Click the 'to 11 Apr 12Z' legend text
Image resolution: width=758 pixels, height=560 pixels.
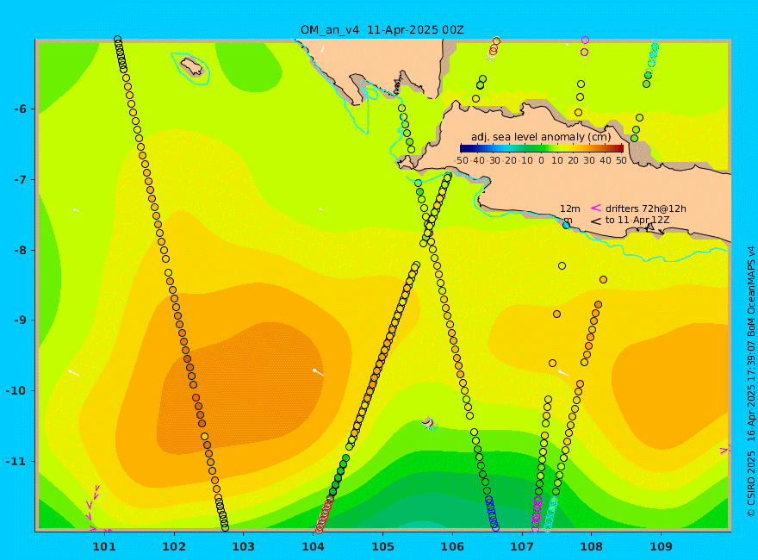[x=637, y=220]
